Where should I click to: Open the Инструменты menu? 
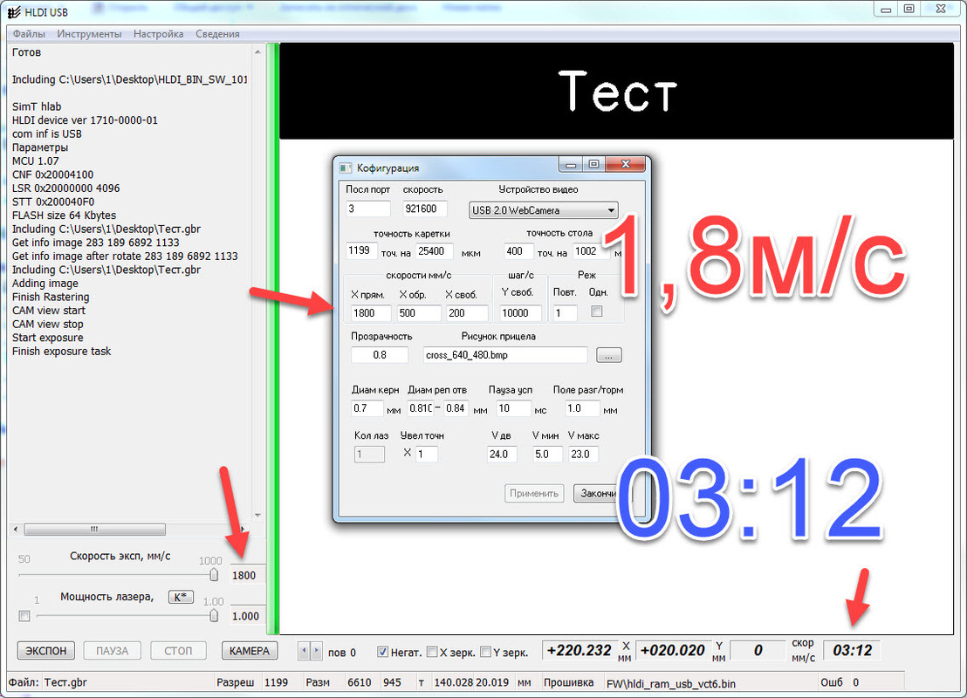[x=89, y=34]
